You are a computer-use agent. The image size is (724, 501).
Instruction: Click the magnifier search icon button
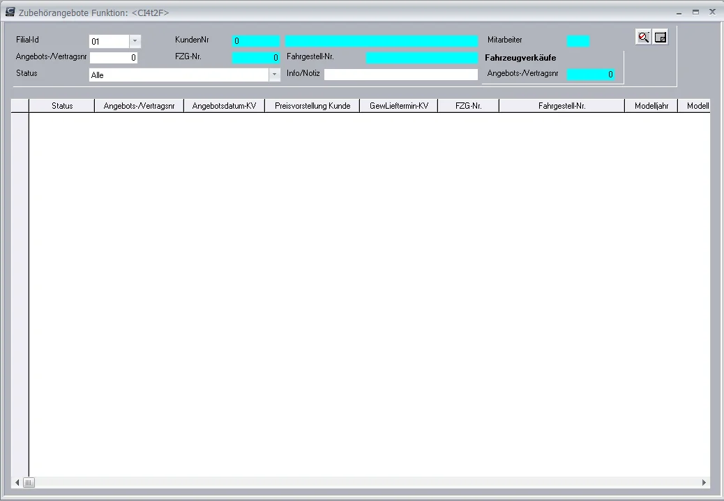[643, 38]
